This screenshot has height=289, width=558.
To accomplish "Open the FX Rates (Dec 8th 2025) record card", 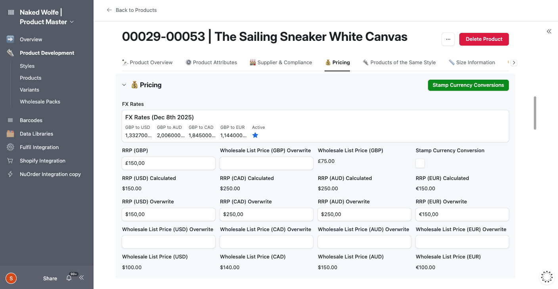I will coord(315,126).
